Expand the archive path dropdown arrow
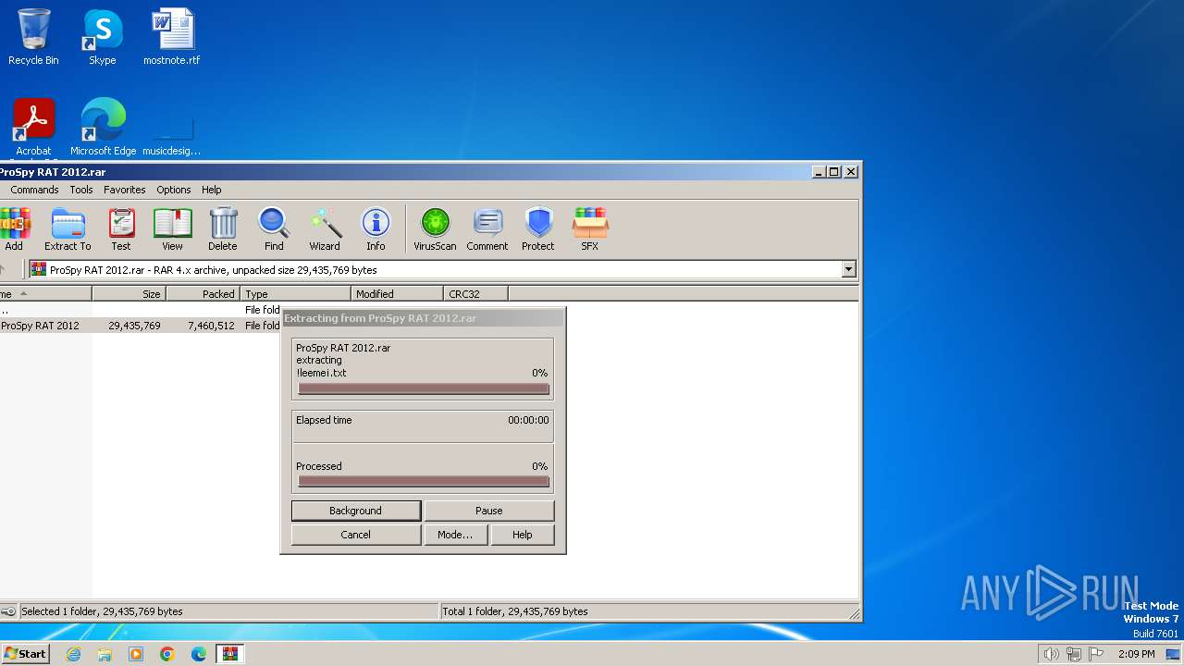 pos(848,270)
